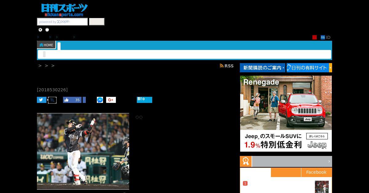Share via Facebook Messenger icon

click(x=100, y=100)
